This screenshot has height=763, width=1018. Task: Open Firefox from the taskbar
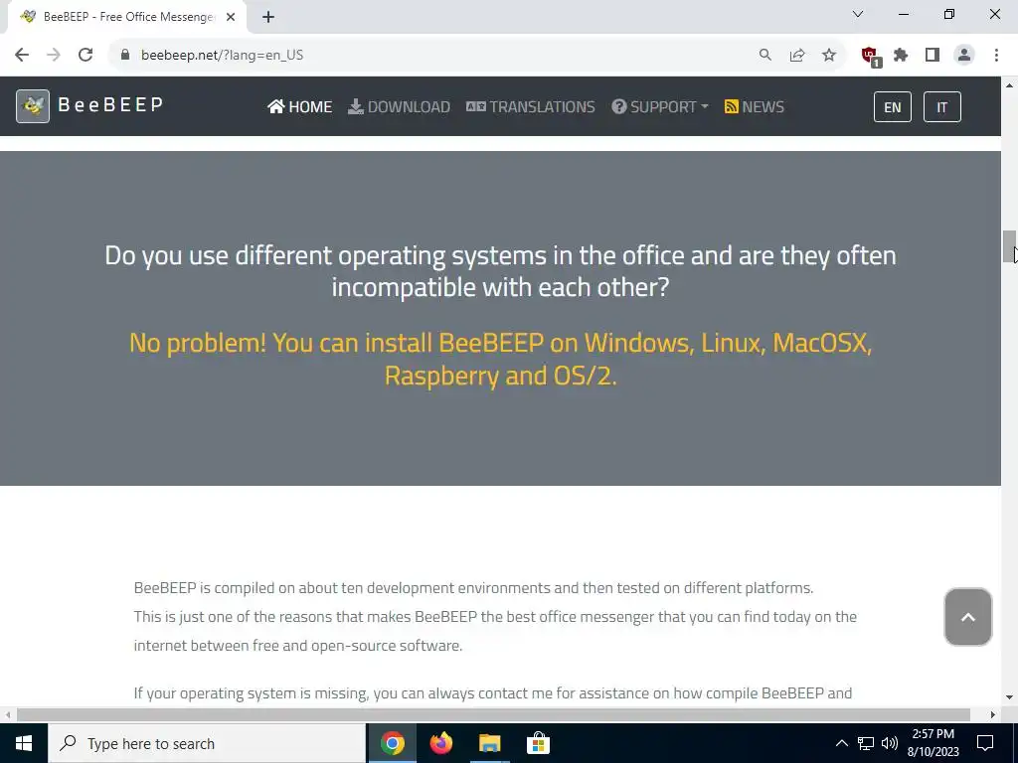click(x=441, y=743)
